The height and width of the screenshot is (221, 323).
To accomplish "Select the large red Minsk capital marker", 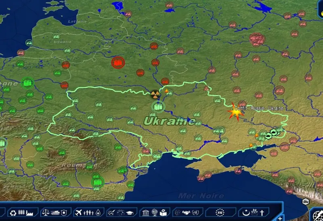I will (118, 63).
